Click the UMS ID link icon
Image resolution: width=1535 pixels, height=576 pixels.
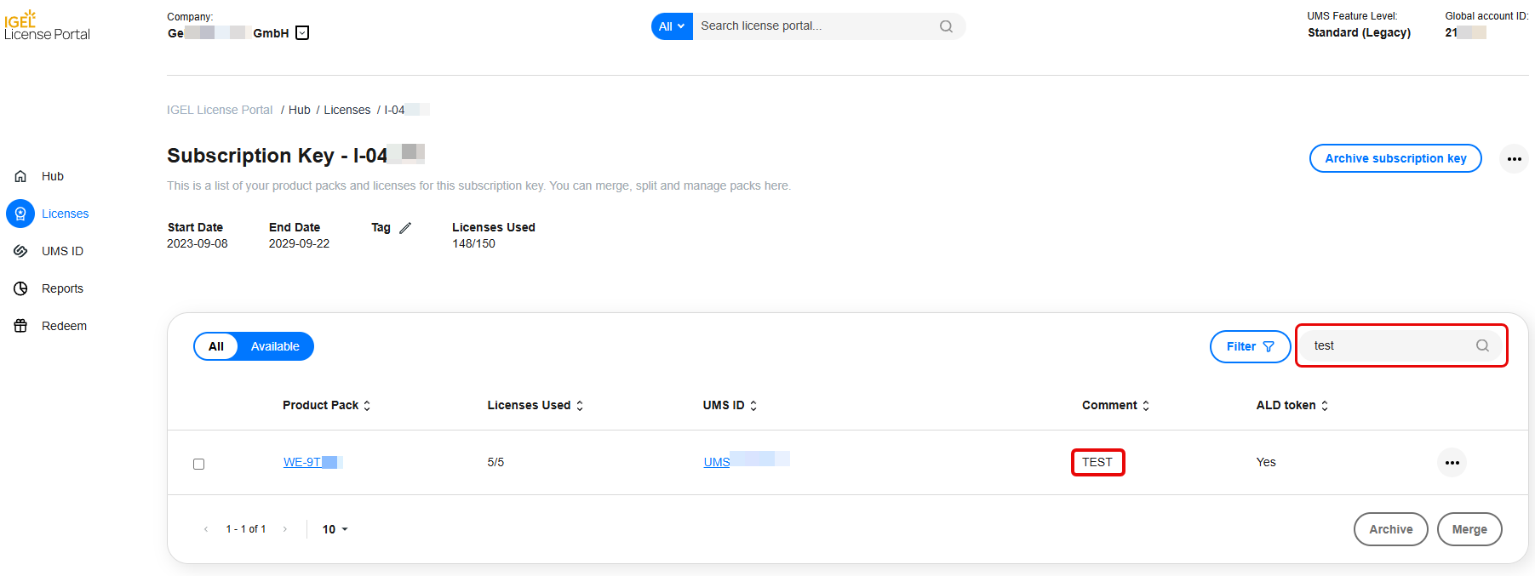[x=20, y=251]
